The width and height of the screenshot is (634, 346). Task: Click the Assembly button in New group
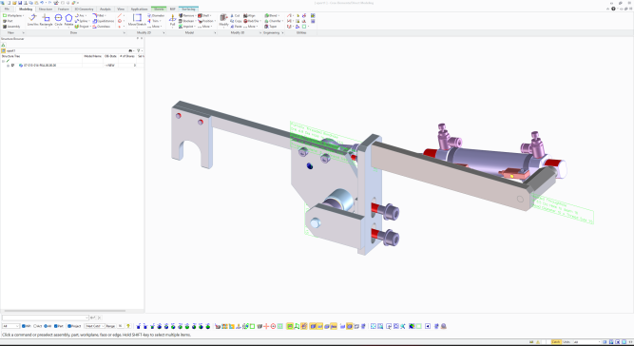tap(11, 27)
